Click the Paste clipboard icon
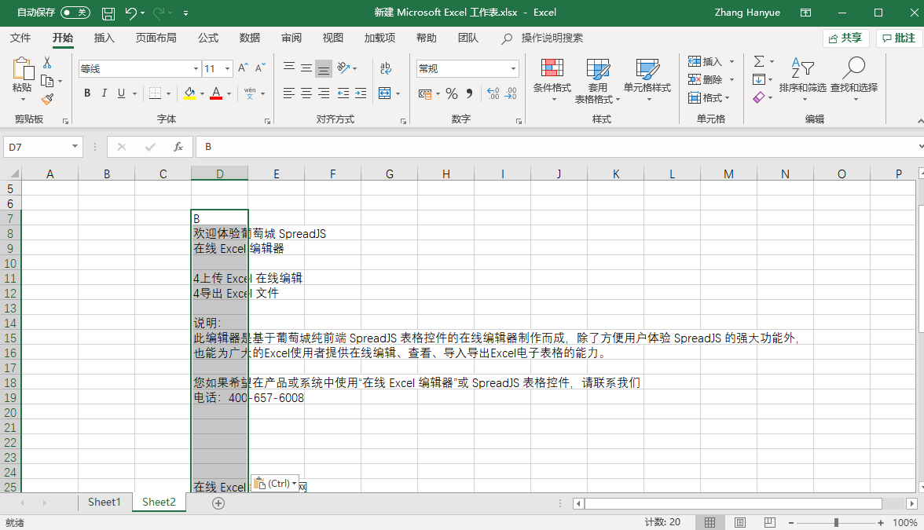 click(x=22, y=69)
